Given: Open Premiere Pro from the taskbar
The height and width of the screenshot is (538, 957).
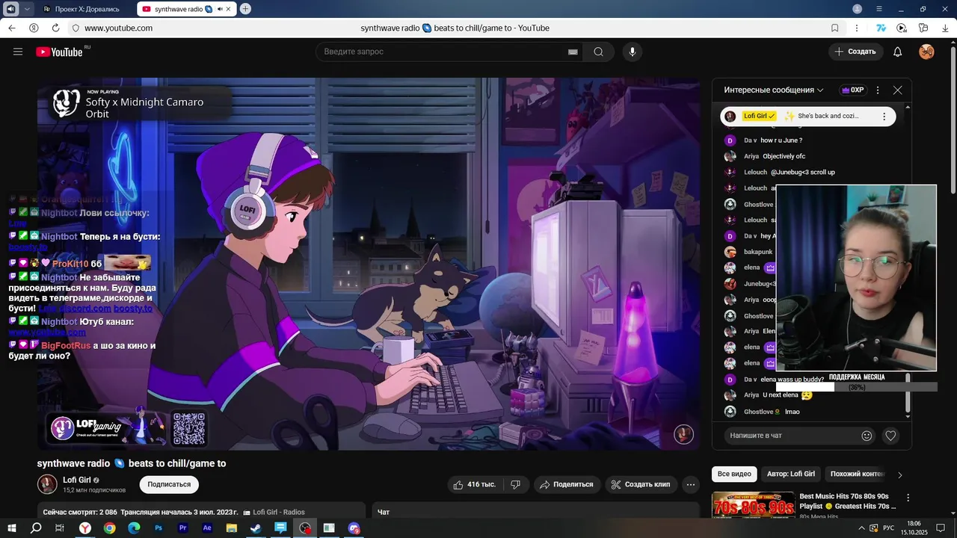Looking at the screenshot, I should point(183,528).
